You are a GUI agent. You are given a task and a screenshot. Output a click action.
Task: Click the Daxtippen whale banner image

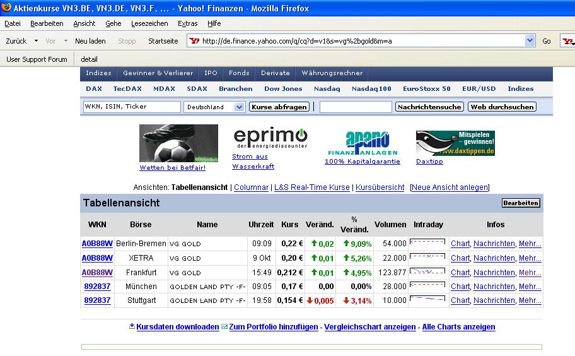pyautogui.click(x=455, y=143)
